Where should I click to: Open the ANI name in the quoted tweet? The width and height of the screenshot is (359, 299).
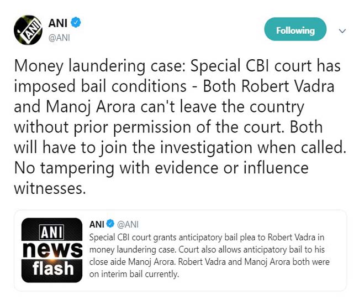[97, 224]
